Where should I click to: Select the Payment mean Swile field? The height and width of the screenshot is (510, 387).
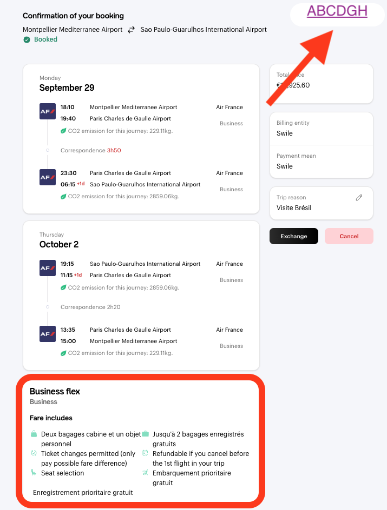pos(322,162)
